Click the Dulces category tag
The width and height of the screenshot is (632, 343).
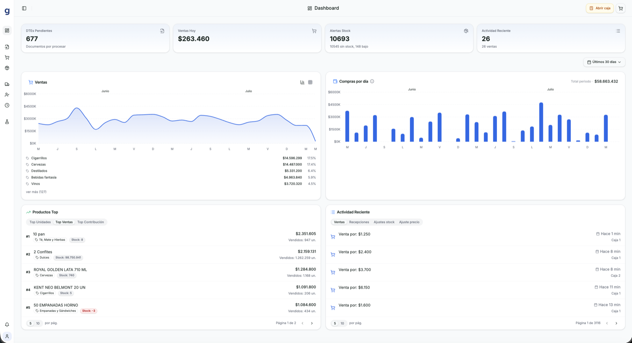coord(42,258)
